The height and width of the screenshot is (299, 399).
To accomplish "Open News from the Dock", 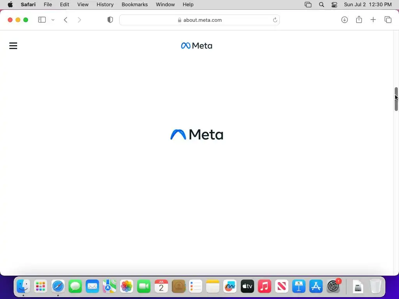I will pos(281,287).
